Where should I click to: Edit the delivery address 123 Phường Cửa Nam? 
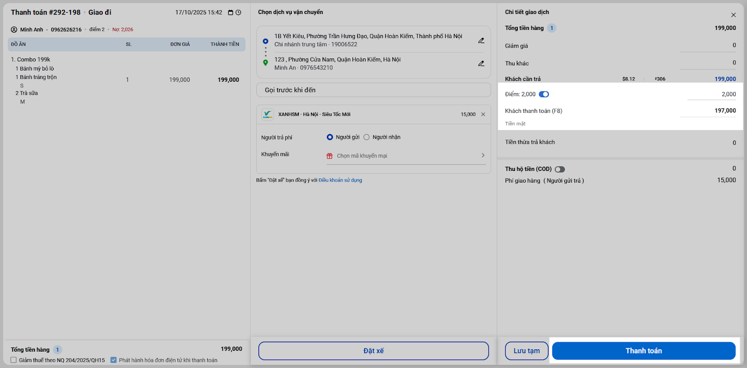pyautogui.click(x=481, y=64)
